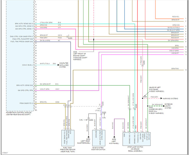
Task: Select the 'G305' ground label
Action: click(114, 139)
